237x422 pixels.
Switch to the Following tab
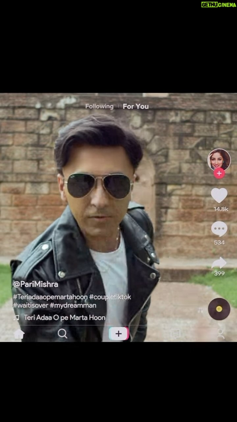(99, 106)
